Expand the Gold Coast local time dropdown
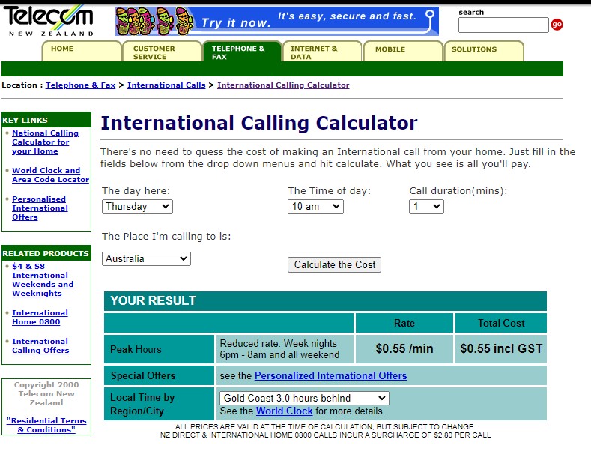Viewport: 591px width, 466px height. (x=304, y=398)
